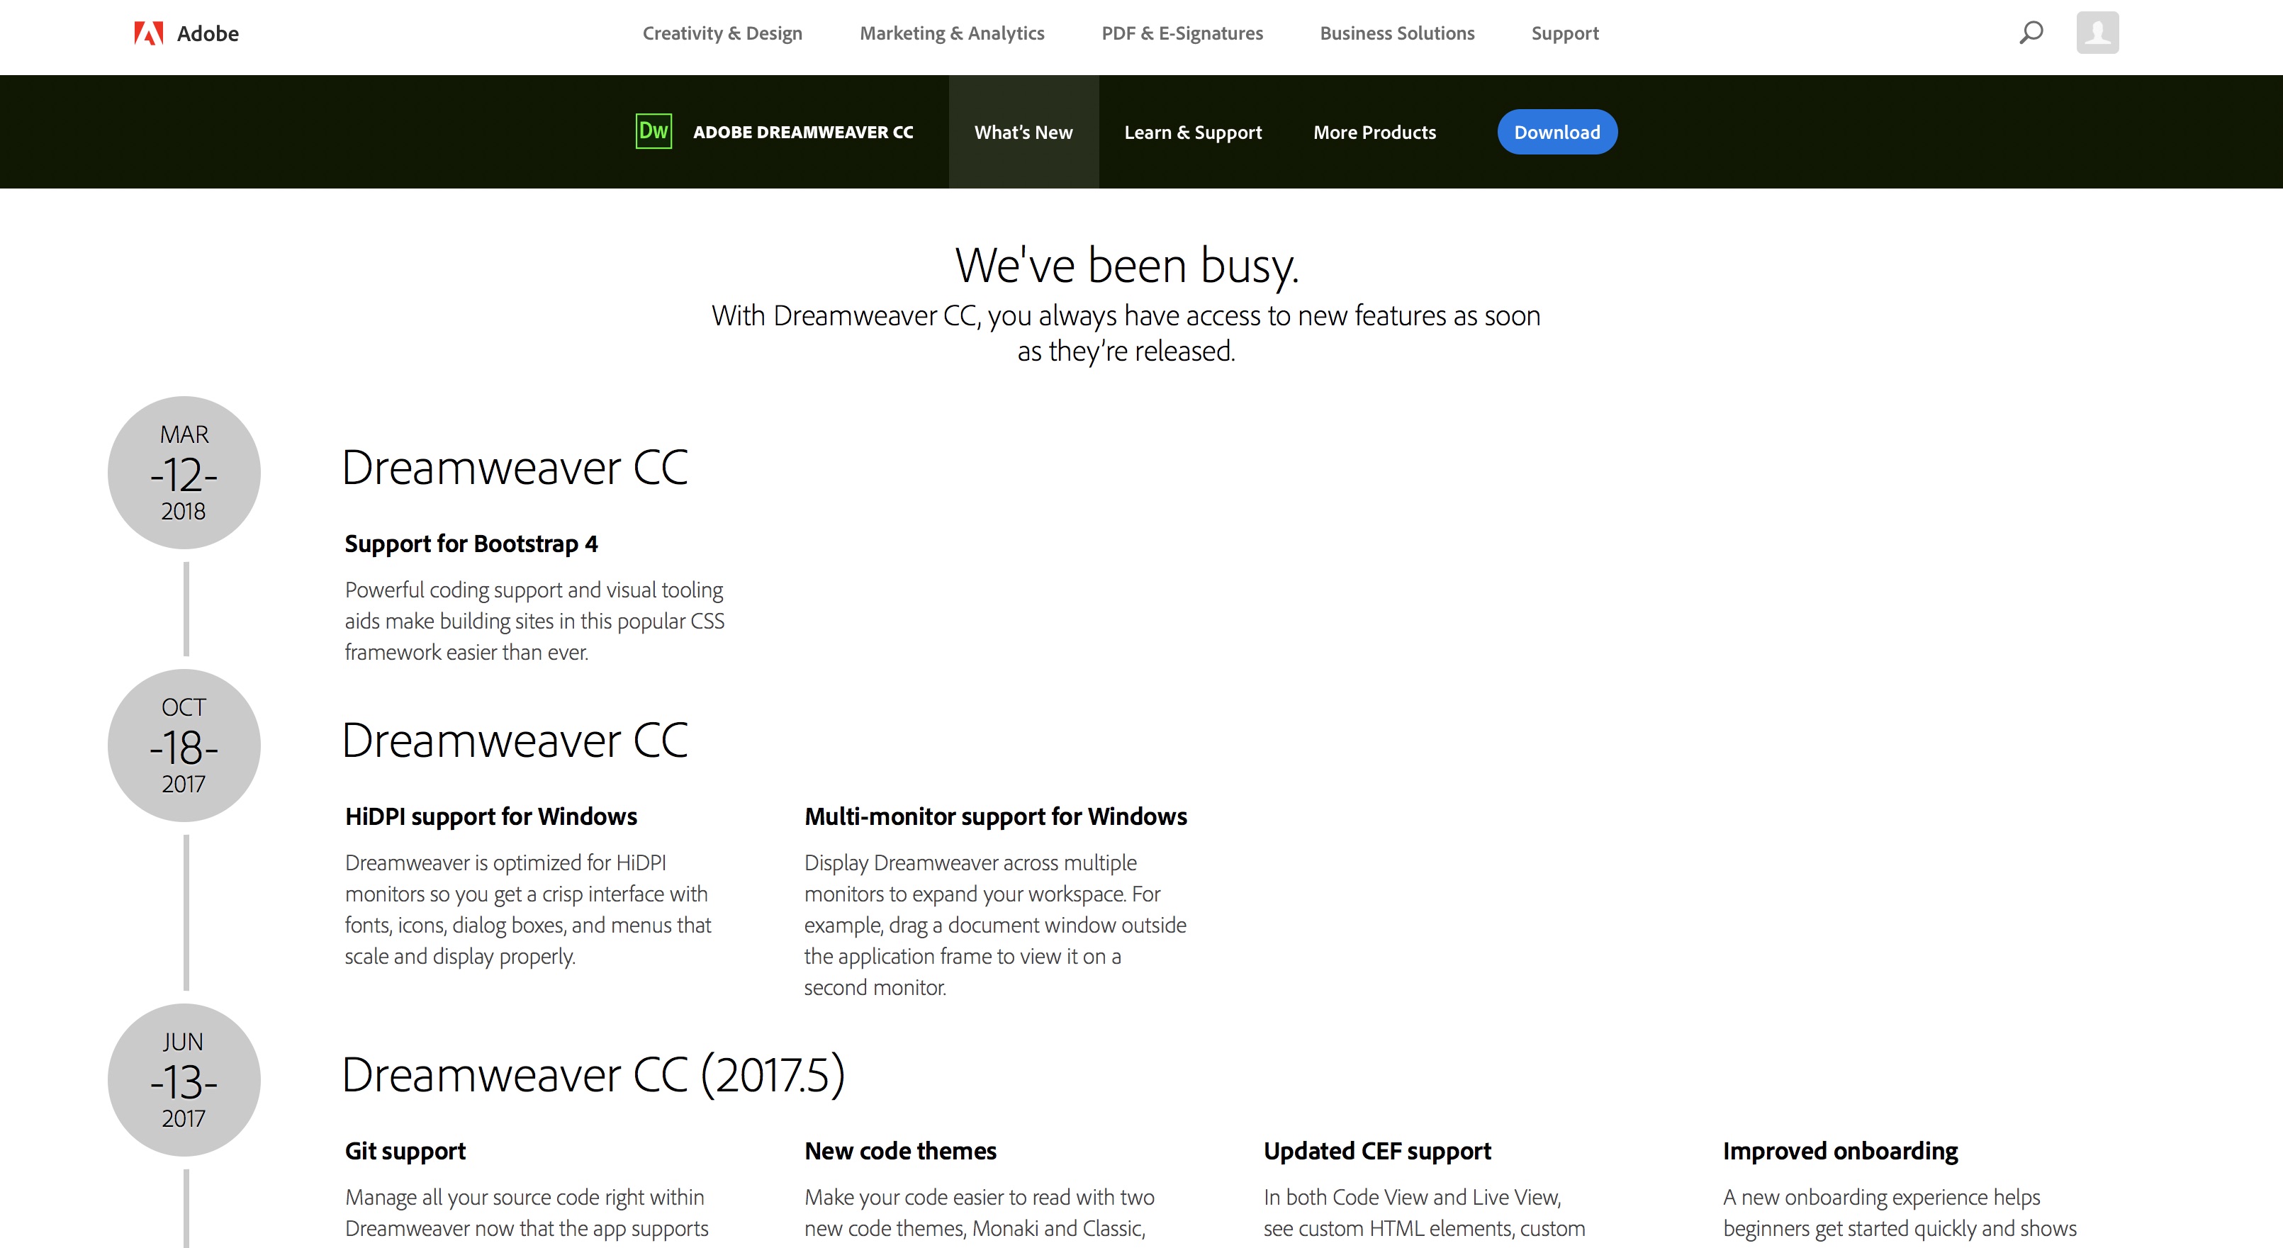Select the OCT 18 2017 timeline marker
This screenshot has width=2283, height=1248.
coord(184,746)
